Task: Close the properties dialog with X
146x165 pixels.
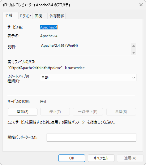Action: [x=141, y=5]
